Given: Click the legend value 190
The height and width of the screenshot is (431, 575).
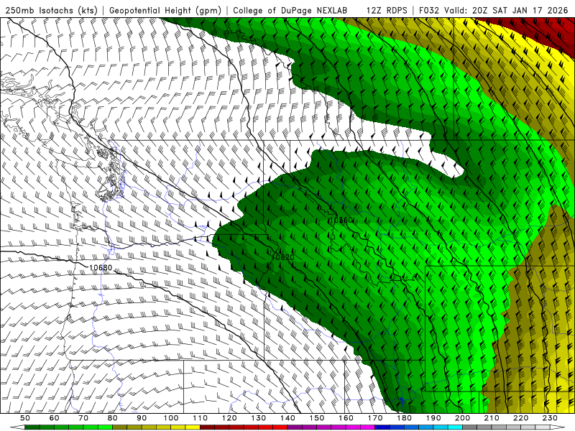Looking at the screenshot, I should pos(433,418).
